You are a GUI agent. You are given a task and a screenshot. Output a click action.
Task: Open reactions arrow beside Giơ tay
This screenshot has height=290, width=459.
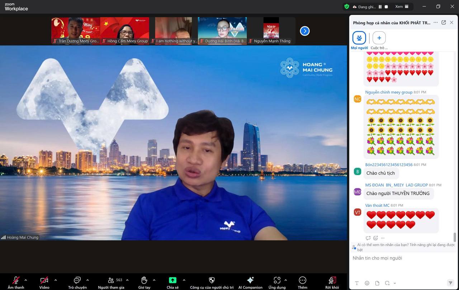click(x=154, y=280)
